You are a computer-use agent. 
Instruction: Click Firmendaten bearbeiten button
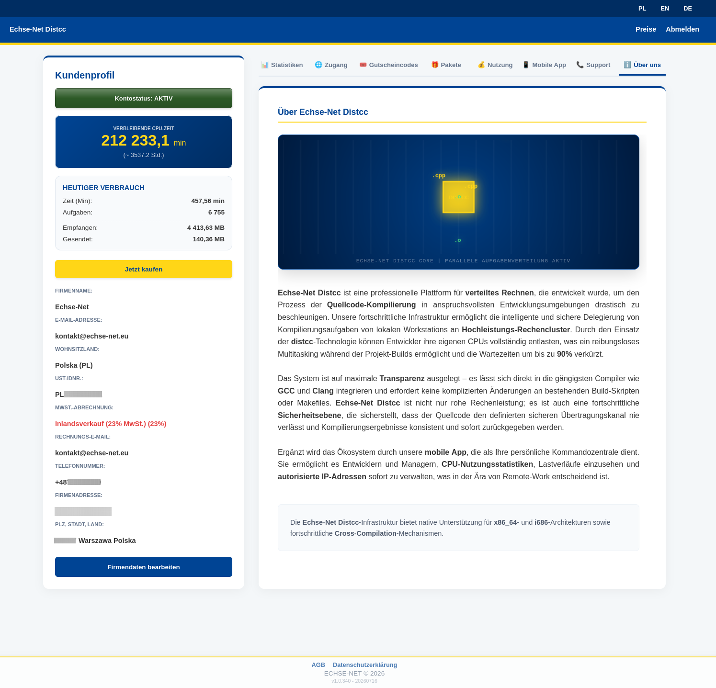[144, 567]
